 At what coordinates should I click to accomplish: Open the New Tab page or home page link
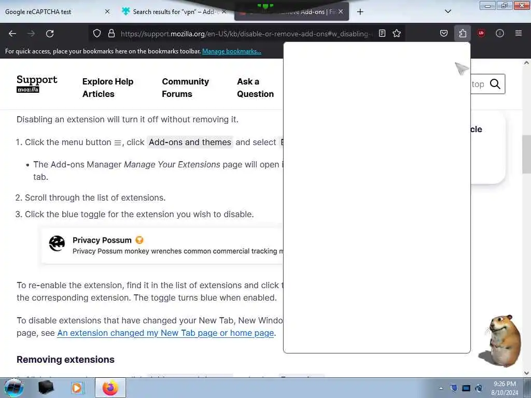[165, 333]
